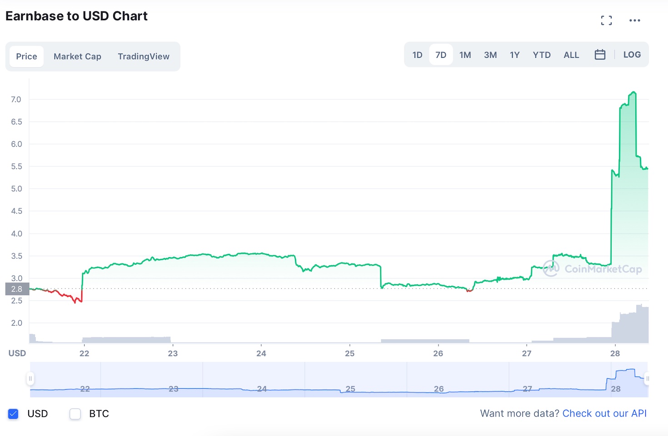
Task: Click the Want more data? text
Action: 520,413
